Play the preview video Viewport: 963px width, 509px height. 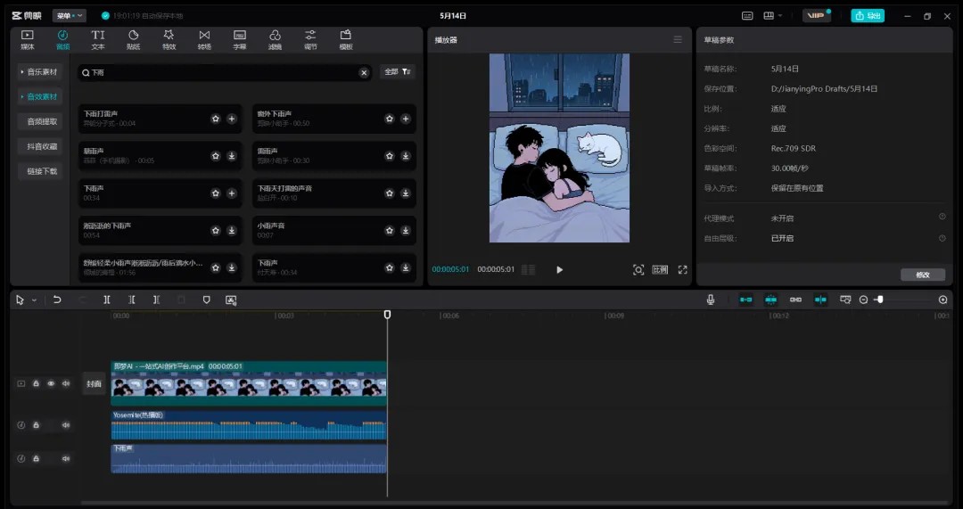click(x=559, y=269)
